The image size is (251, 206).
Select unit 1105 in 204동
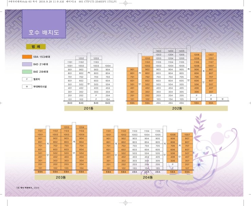(x=158, y=131)
